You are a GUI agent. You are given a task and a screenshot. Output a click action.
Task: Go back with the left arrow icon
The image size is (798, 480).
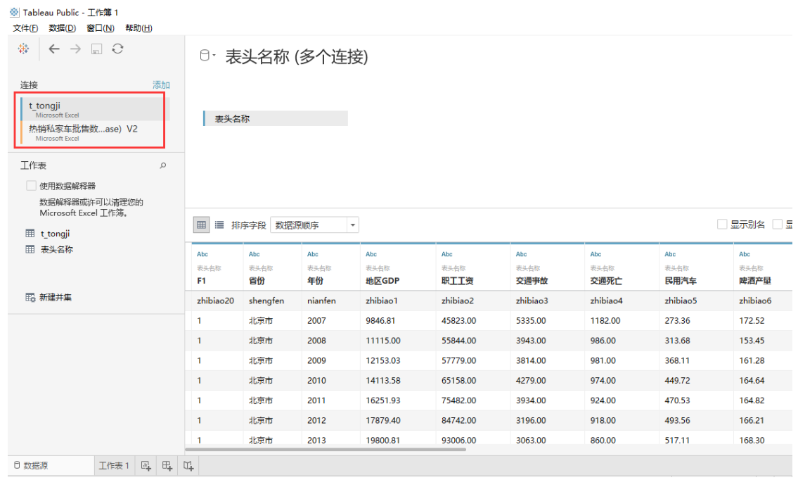[x=54, y=49]
